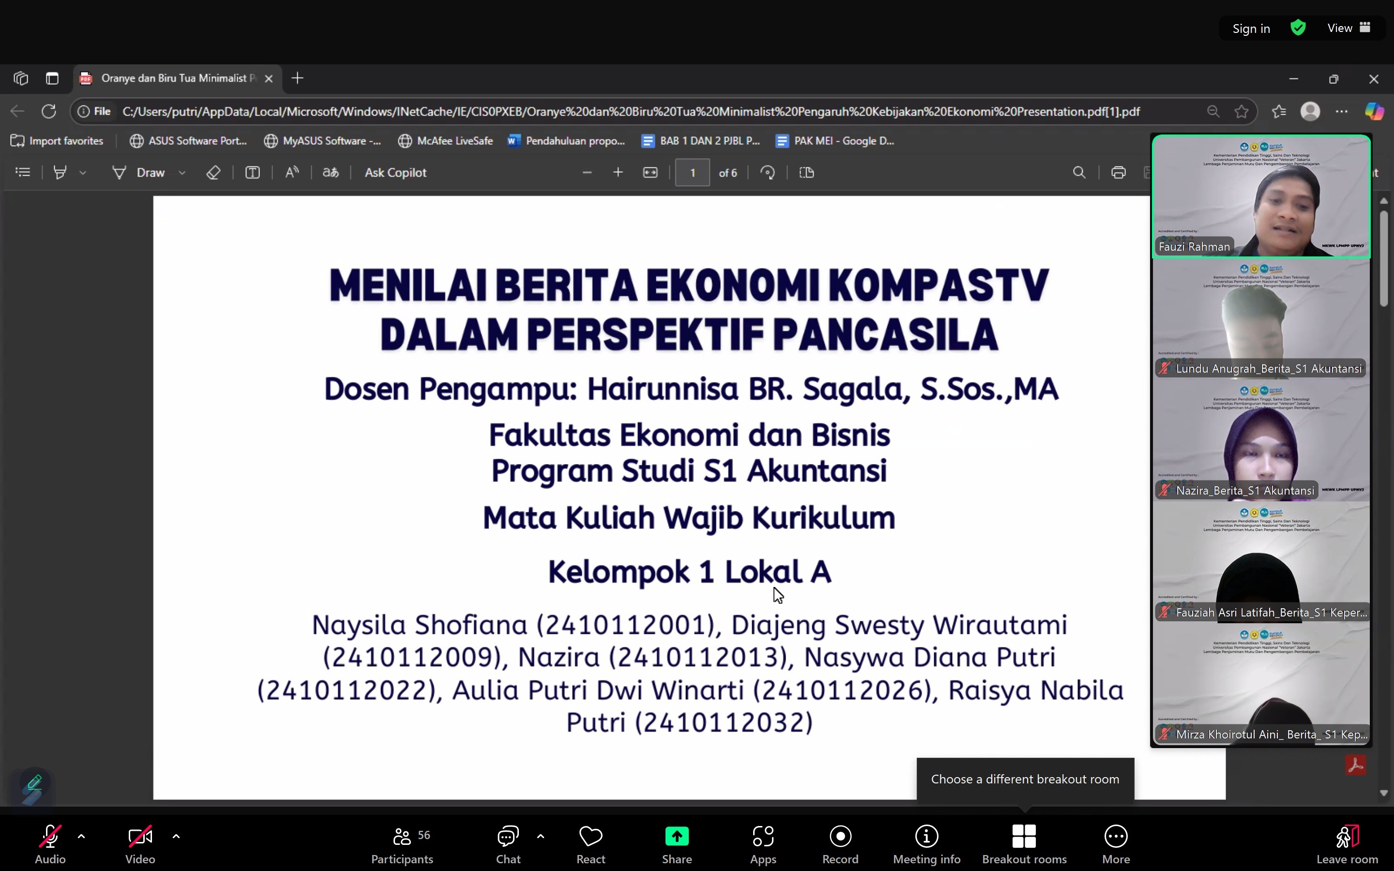
Task: Open McAfee LiveSafe bookmark
Action: [x=445, y=140]
